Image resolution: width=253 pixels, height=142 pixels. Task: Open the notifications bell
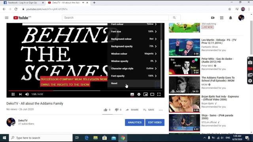pos(230,18)
